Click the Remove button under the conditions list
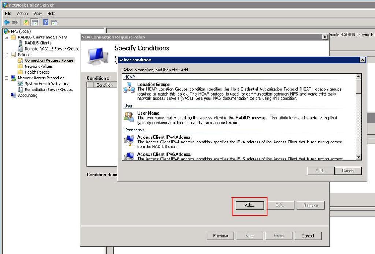The image size is (375, 254). [311, 205]
